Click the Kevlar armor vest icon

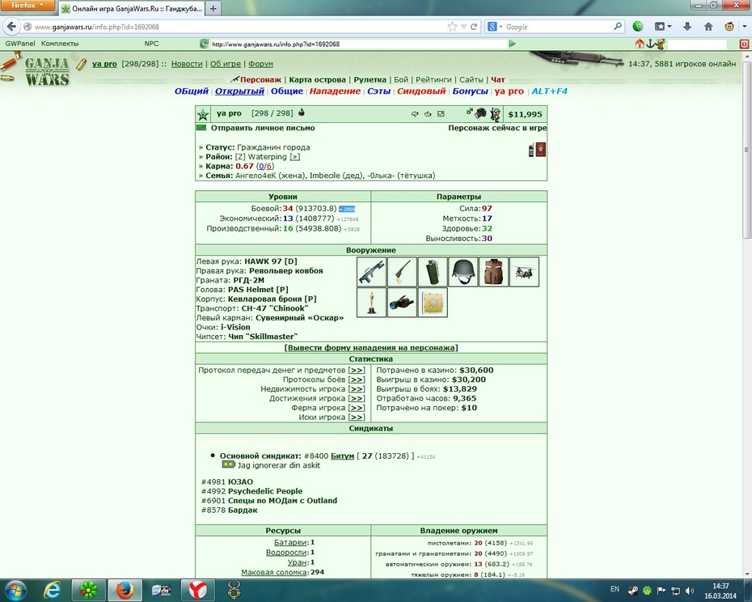point(493,272)
